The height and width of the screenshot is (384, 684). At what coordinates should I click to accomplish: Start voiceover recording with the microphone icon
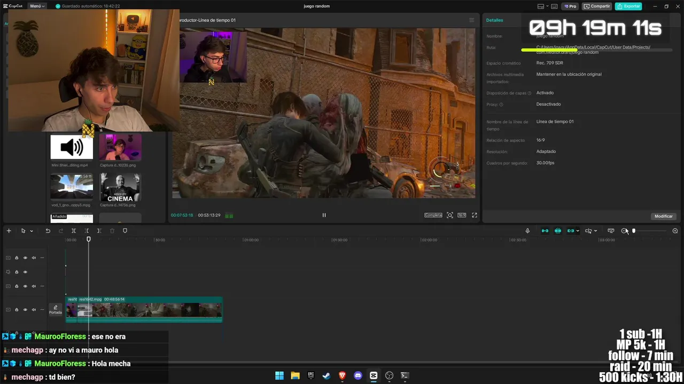[x=527, y=231]
